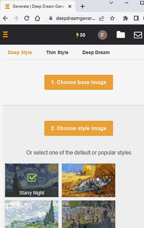Select the Deep Style tab

pyautogui.click(x=20, y=52)
